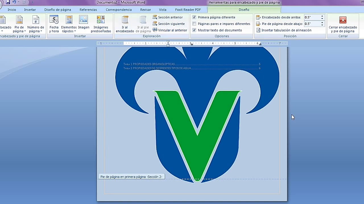The image size is (364, 204).
Task: Open the Vista tab
Action: 163,10
